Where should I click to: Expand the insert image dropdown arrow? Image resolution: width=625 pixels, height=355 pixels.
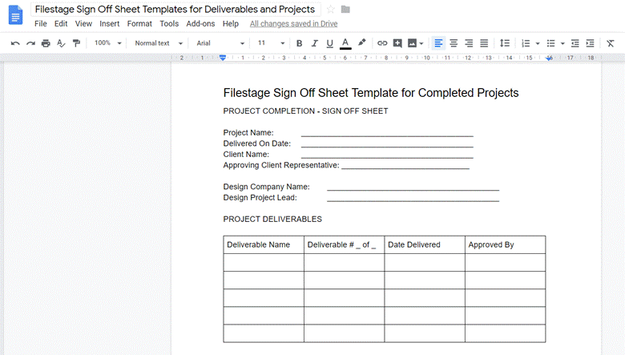[x=421, y=43]
